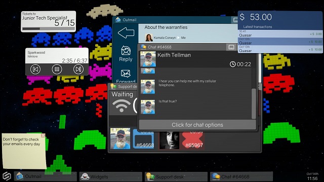Screen dimensions: 324x182
Task: Go back with the Outmail arrow icon
Action: click(x=126, y=33)
